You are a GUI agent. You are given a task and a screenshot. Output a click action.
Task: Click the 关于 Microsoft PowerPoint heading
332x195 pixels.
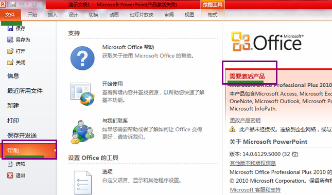[268, 142]
